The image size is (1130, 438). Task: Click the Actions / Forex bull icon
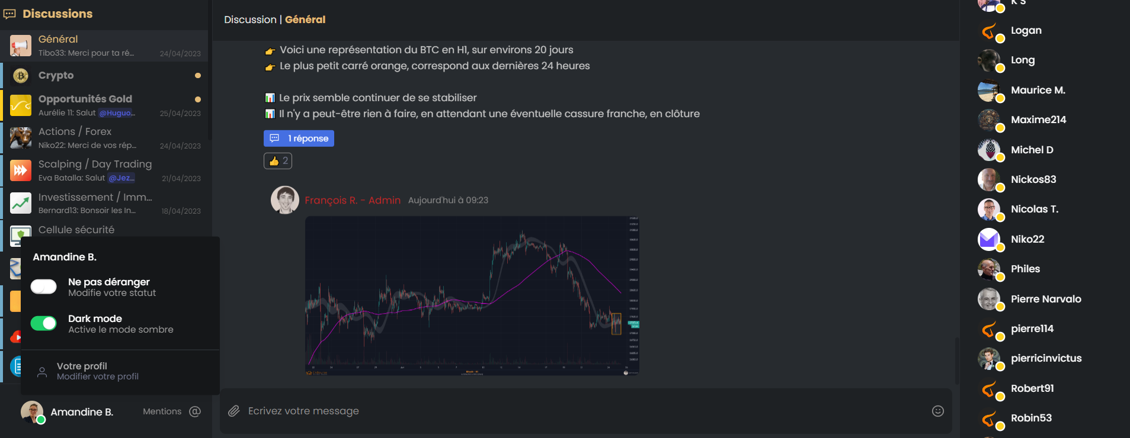click(x=21, y=138)
